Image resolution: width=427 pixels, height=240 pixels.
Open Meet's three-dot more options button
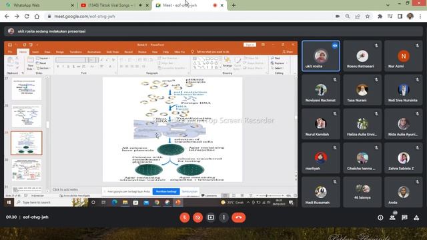tap(224, 217)
